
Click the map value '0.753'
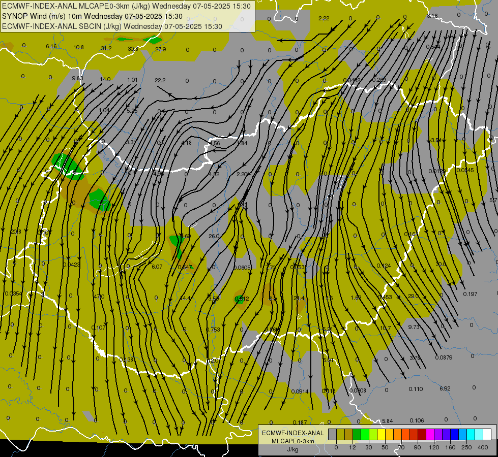[x=213, y=330]
